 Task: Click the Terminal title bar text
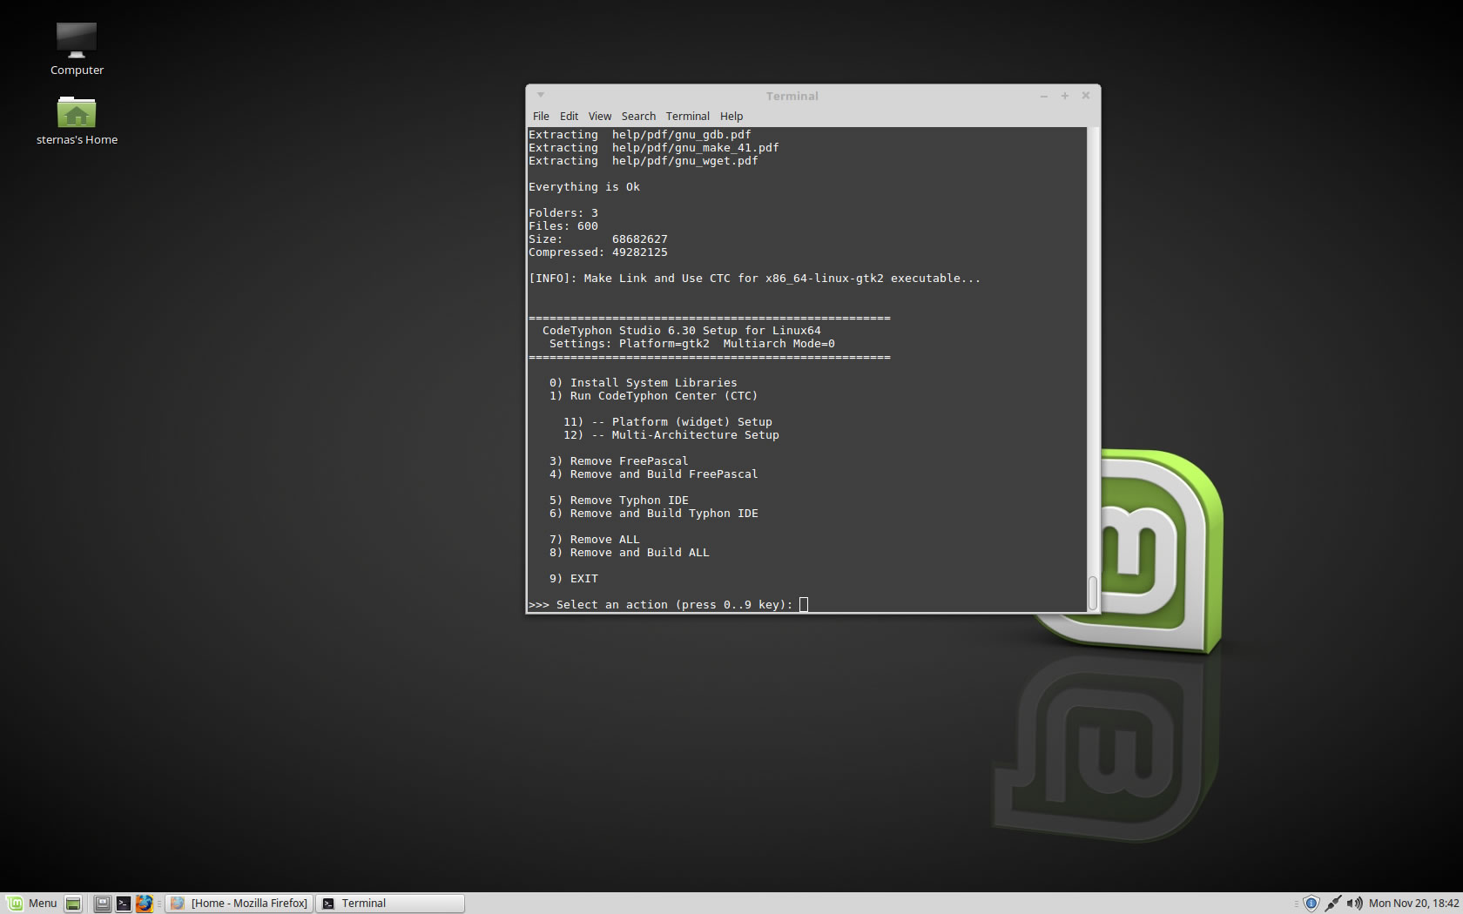click(792, 96)
